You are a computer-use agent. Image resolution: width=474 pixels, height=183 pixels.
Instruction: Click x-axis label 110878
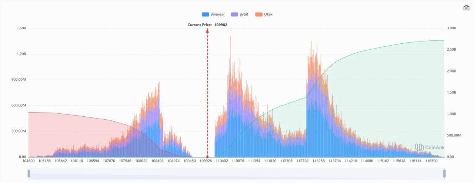(238, 161)
